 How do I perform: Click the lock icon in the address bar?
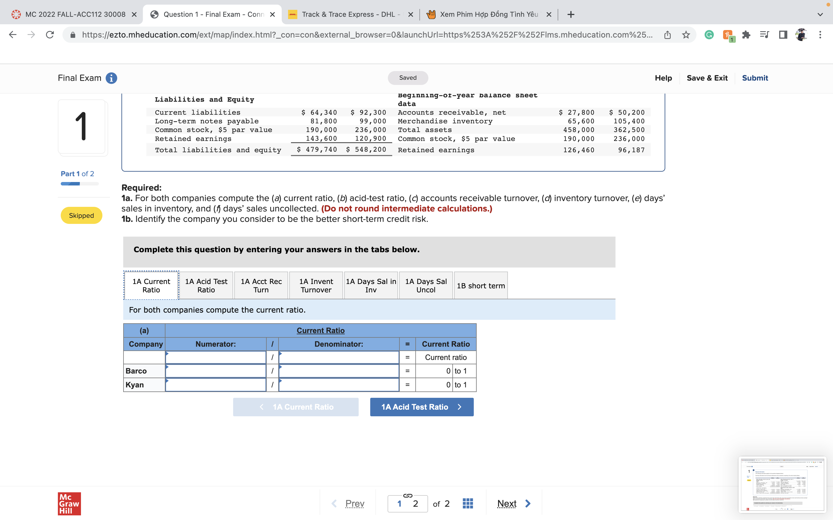point(73,34)
